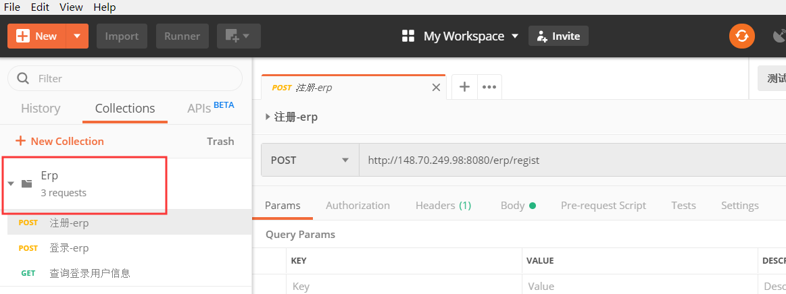The width and height of the screenshot is (786, 294).
Task: Click the Invite button
Action: pyautogui.click(x=558, y=36)
